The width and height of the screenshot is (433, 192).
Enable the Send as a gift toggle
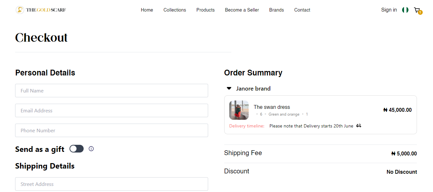pos(77,149)
